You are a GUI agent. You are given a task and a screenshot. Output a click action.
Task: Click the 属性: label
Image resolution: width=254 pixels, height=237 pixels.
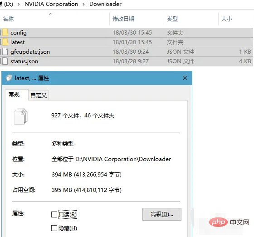18,213
